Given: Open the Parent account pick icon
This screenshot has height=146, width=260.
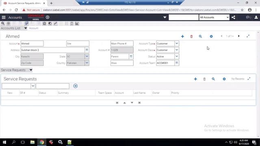Looking at the screenshot, I should point(131,56).
